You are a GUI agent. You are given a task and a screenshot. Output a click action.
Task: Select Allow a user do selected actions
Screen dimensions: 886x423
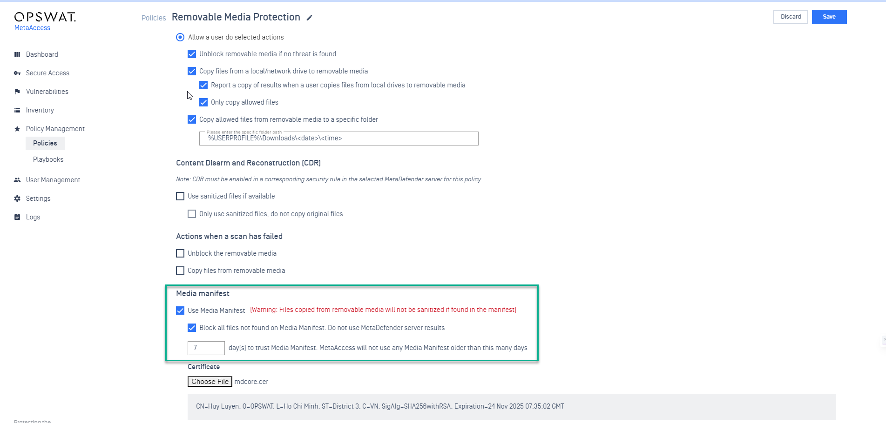click(x=180, y=37)
